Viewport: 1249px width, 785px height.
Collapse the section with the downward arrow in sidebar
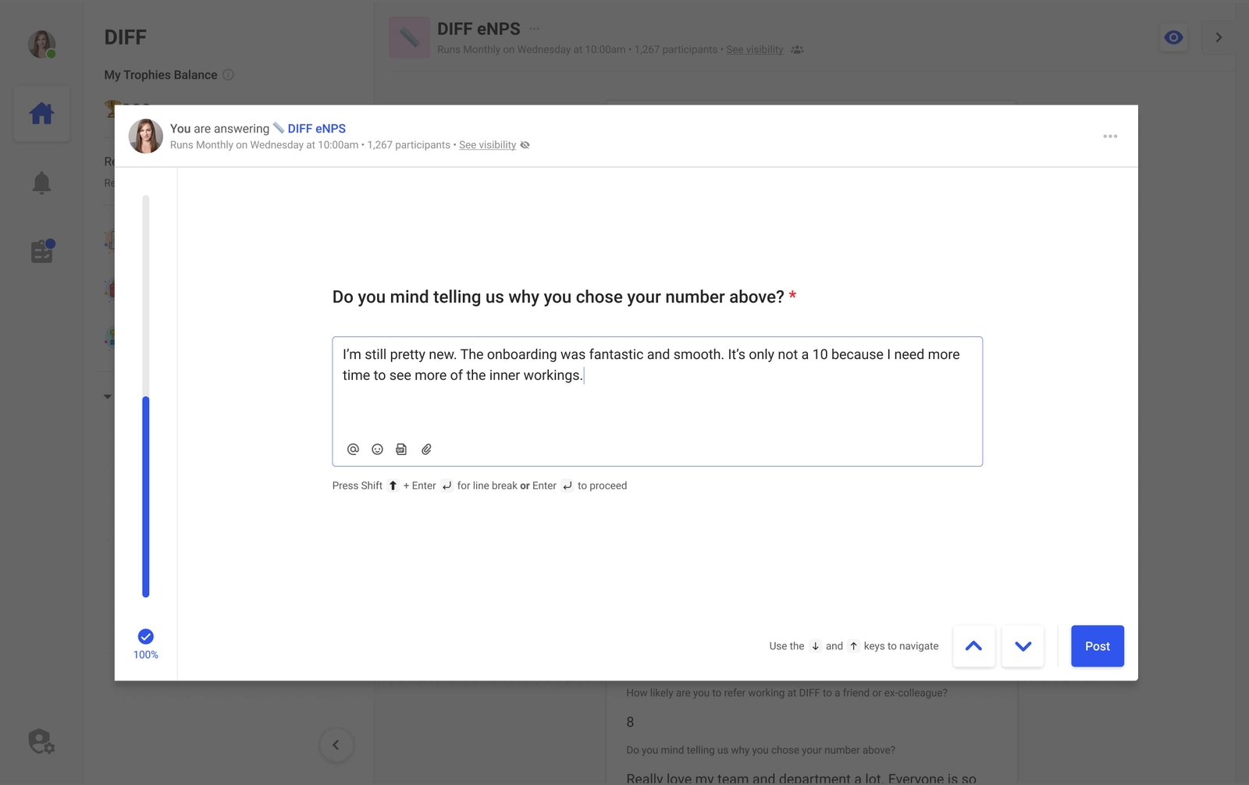pos(107,396)
